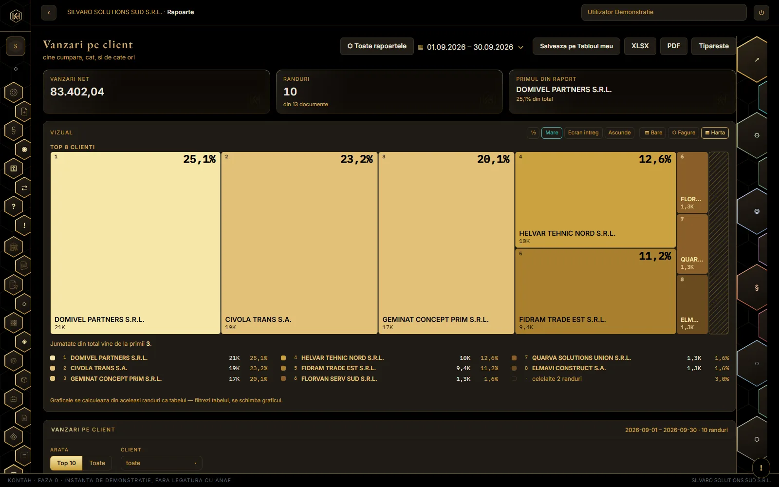Select the FIDRAM TRADE EST S.R.L. treemap tile

click(595, 291)
